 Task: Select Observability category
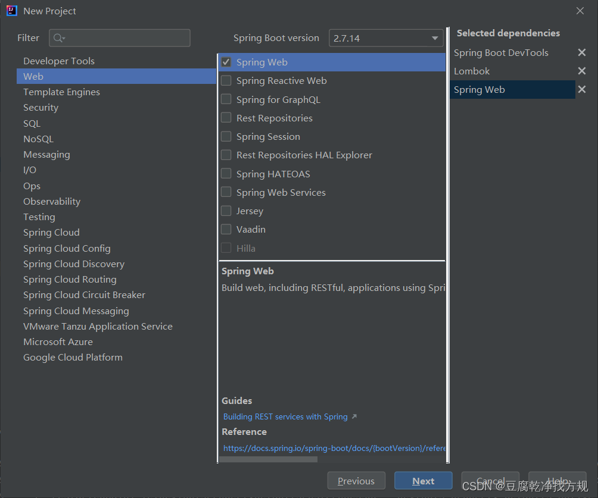116,202
